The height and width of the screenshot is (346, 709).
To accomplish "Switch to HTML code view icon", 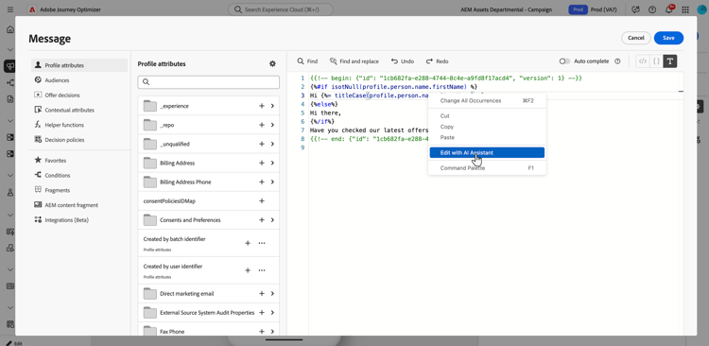I will click(643, 61).
